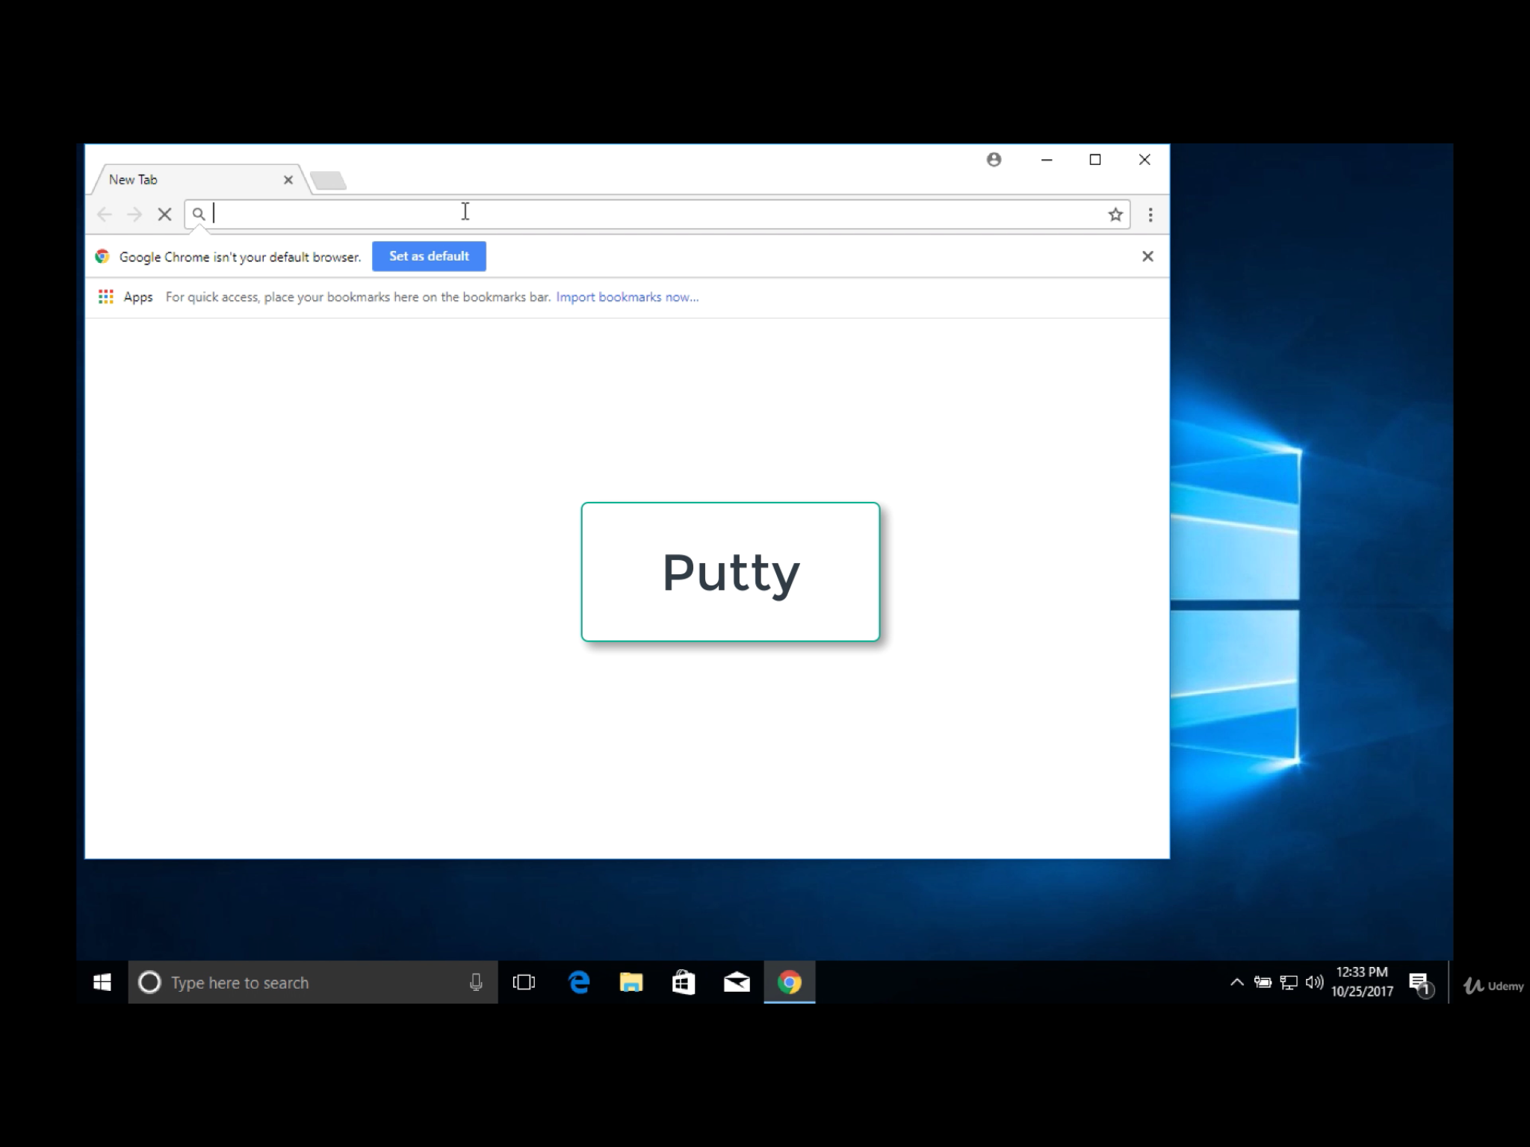This screenshot has width=1530, height=1147.
Task: Open a new tab with the blank tab button
Action: (x=328, y=181)
